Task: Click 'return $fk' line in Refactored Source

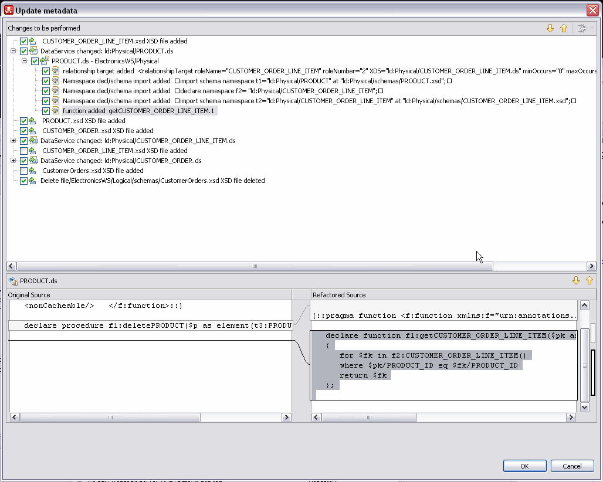Action: (x=363, y=375)
